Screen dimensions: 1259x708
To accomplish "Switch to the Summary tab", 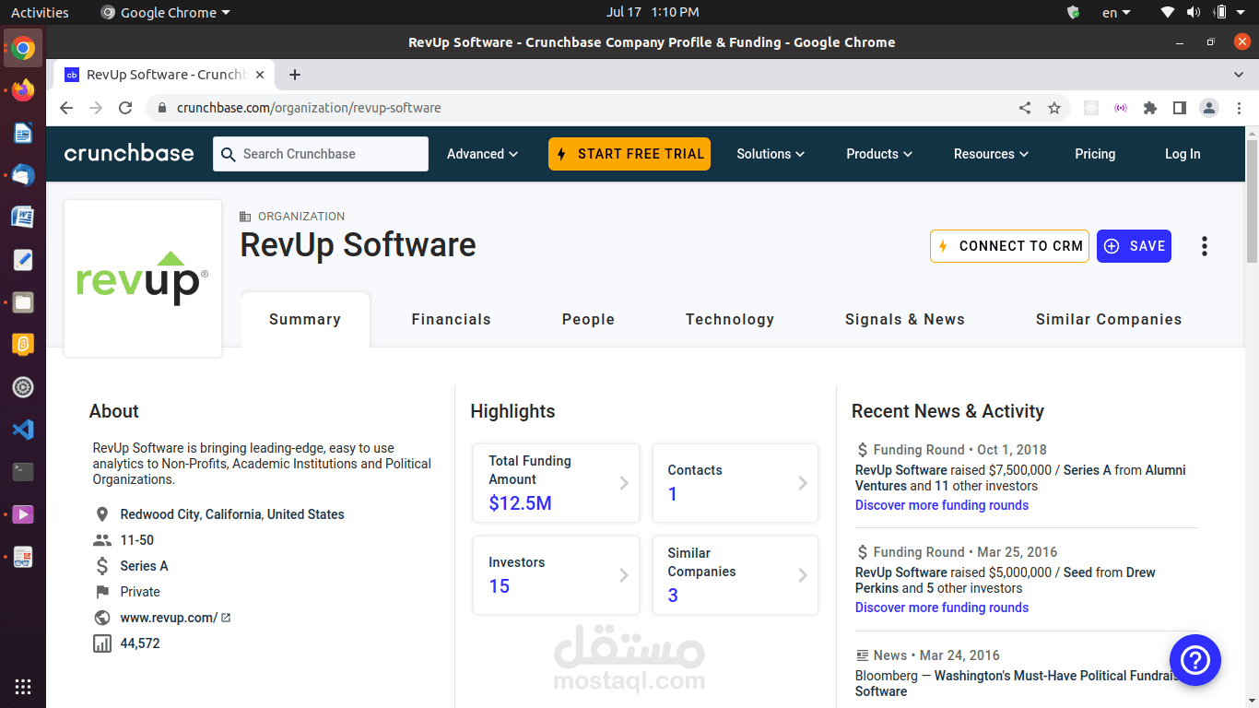I will (305, 320).
